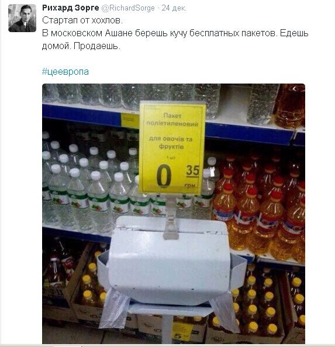Click the display name Рихард Зорге
The width and height of the screenshot is (335, 347).
tap(70, 8)
